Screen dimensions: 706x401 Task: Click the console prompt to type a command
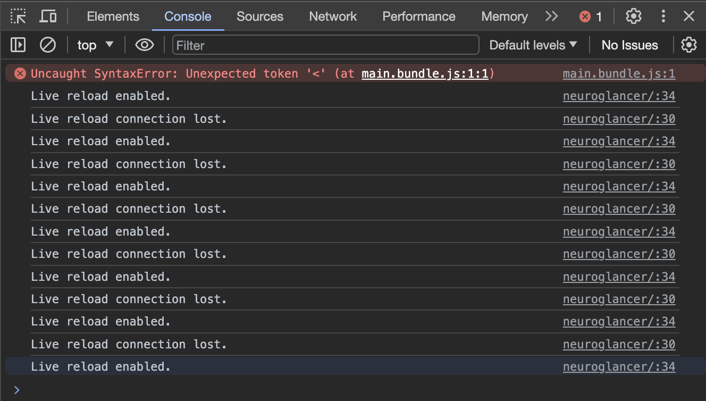point(213,390)
